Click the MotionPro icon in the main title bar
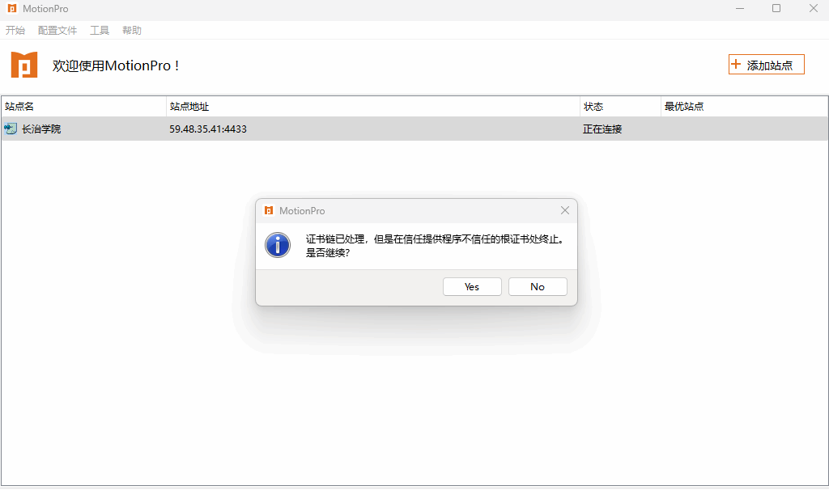The image size is (829, 490). pyautogui.click(x=11, y=9)
